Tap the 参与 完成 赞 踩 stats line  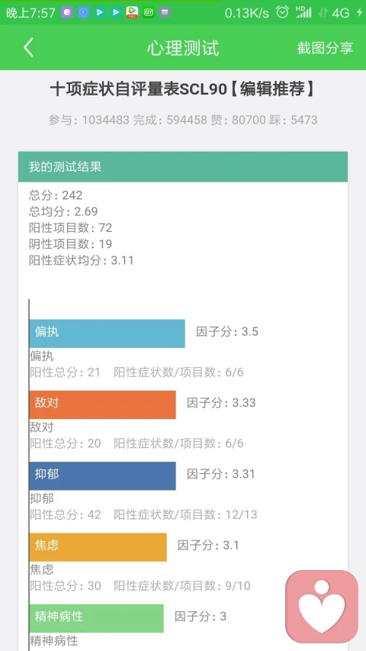[x=183, y=120]
